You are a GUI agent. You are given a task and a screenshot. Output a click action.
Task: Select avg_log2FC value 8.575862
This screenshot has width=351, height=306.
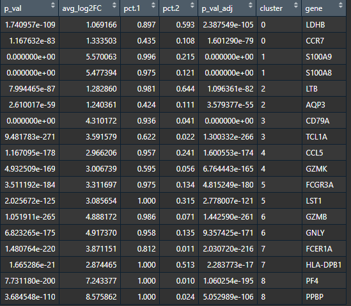tap(101, 297)
